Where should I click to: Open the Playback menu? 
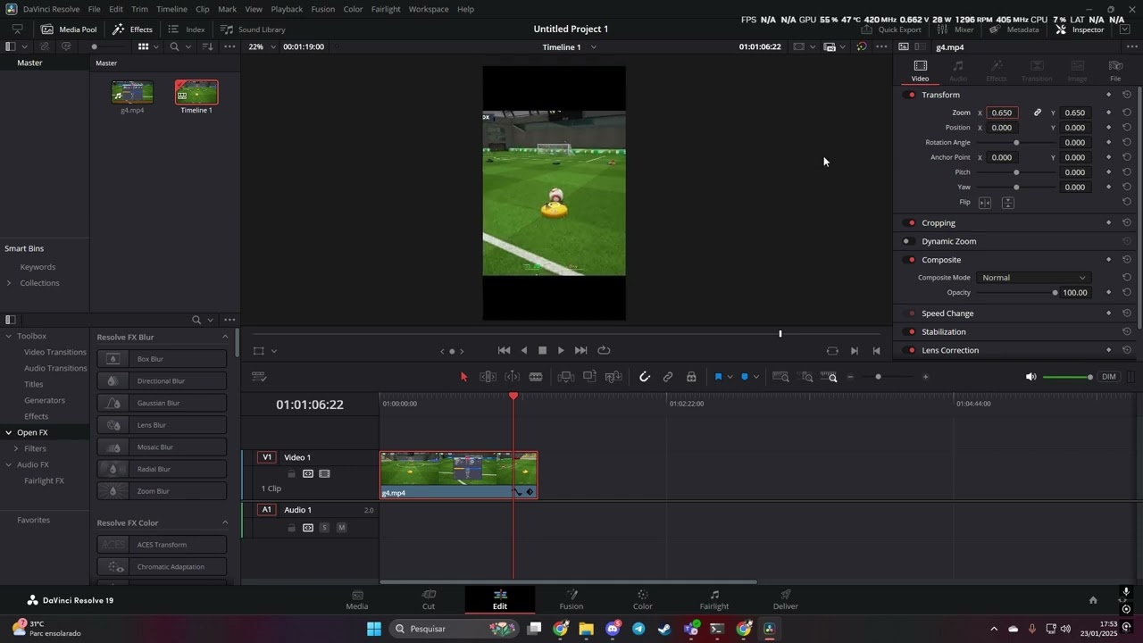coord(287,9)
